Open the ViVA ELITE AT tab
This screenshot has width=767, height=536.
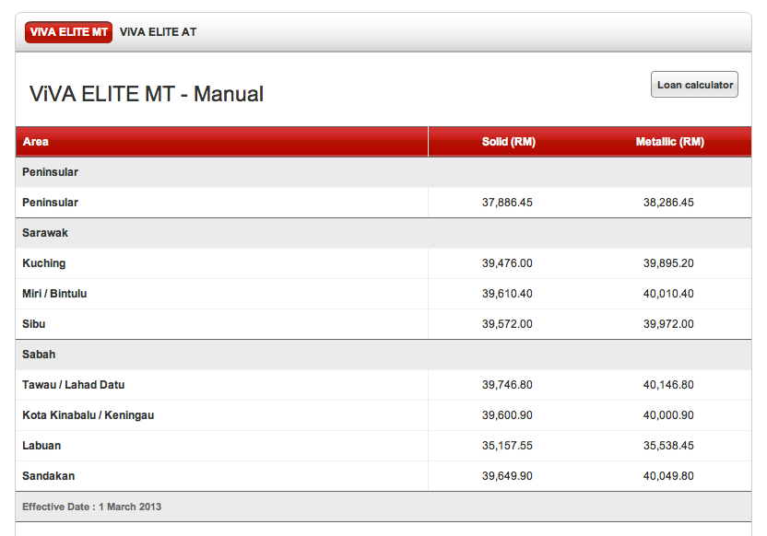[158, 32]
